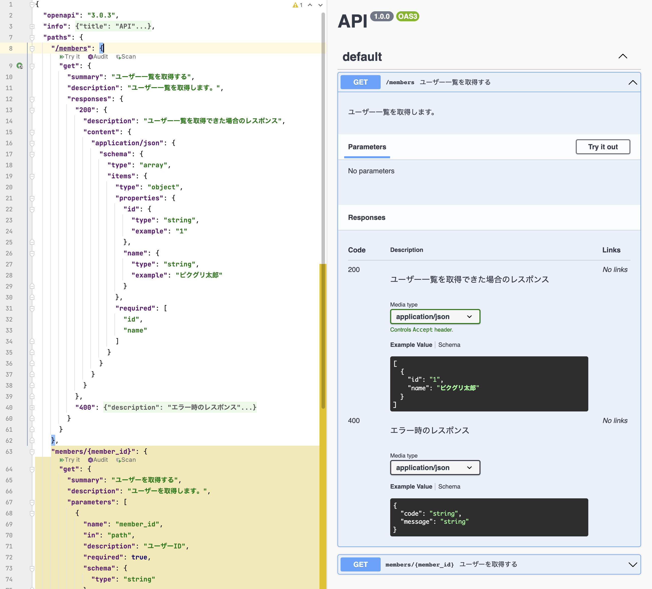
Task: Go to previous highlighted error arrow
Action: click(310, 5)
